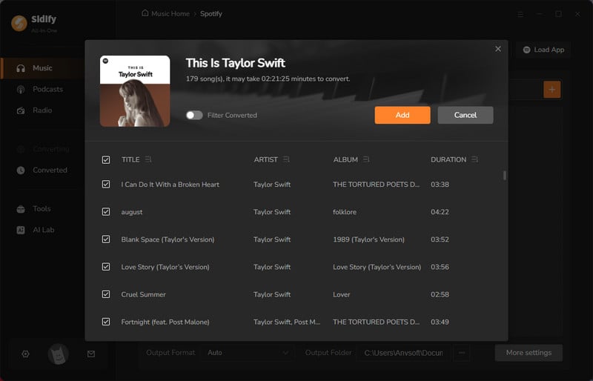Click the Cancel button
The height and width of the screenshot is (381, 593).
pos(466,115)
